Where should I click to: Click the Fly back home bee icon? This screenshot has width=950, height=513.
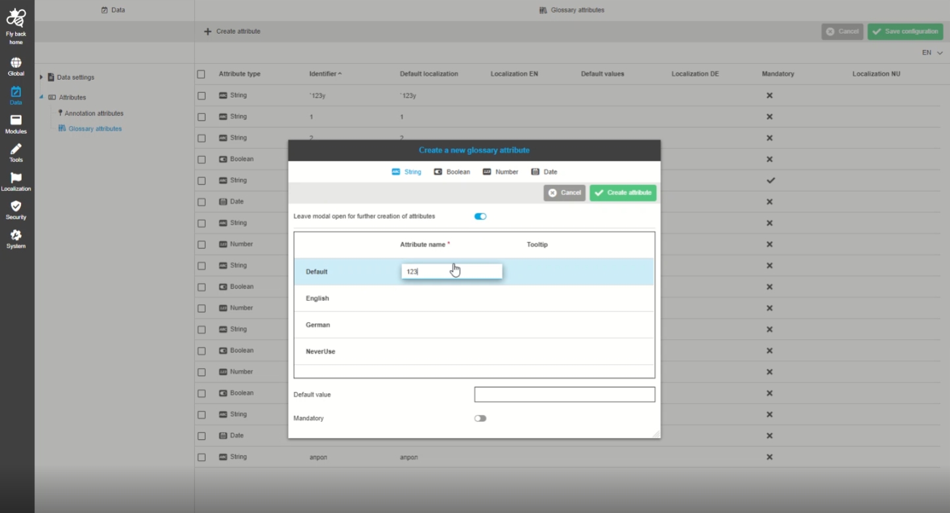(16, 18)
